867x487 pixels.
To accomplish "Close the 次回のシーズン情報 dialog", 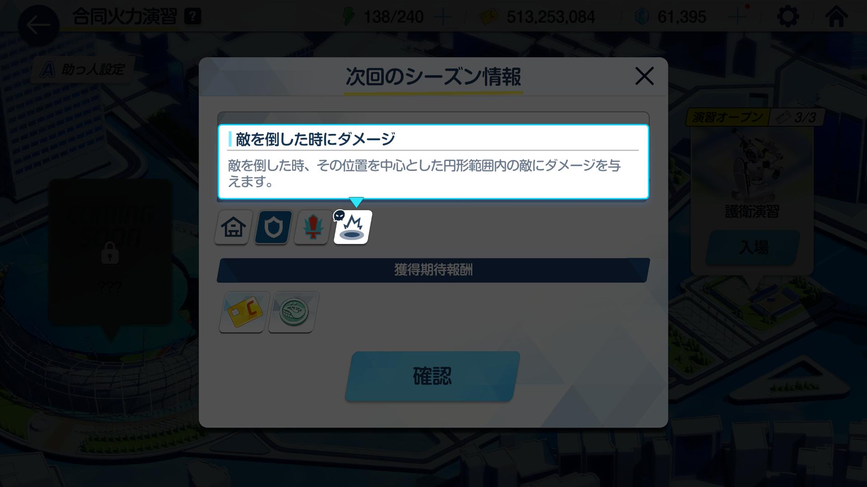I will 644,76.
